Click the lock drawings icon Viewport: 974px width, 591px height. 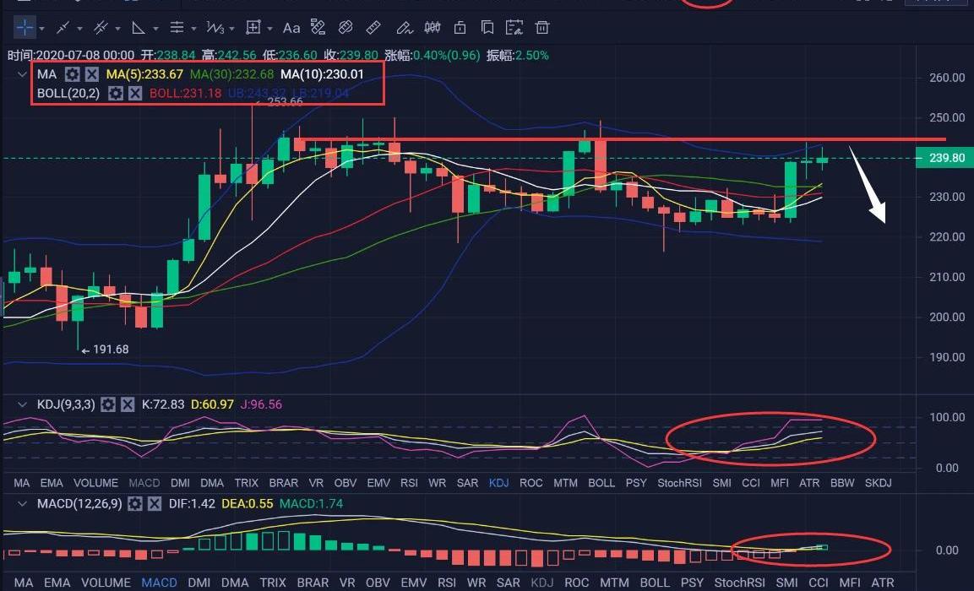460,28
